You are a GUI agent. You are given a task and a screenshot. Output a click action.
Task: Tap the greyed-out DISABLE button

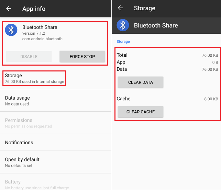coord(29,56)
